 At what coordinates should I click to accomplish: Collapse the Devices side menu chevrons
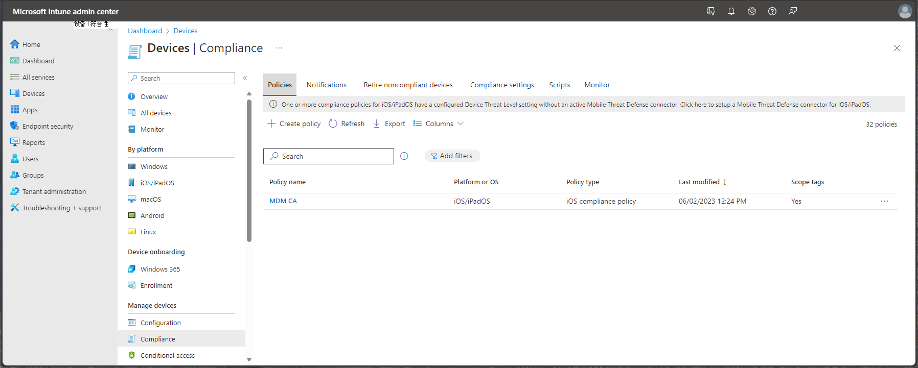pos(245,78)
